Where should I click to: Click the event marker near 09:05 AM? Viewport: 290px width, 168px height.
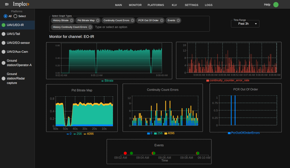(x=153, y=153)
